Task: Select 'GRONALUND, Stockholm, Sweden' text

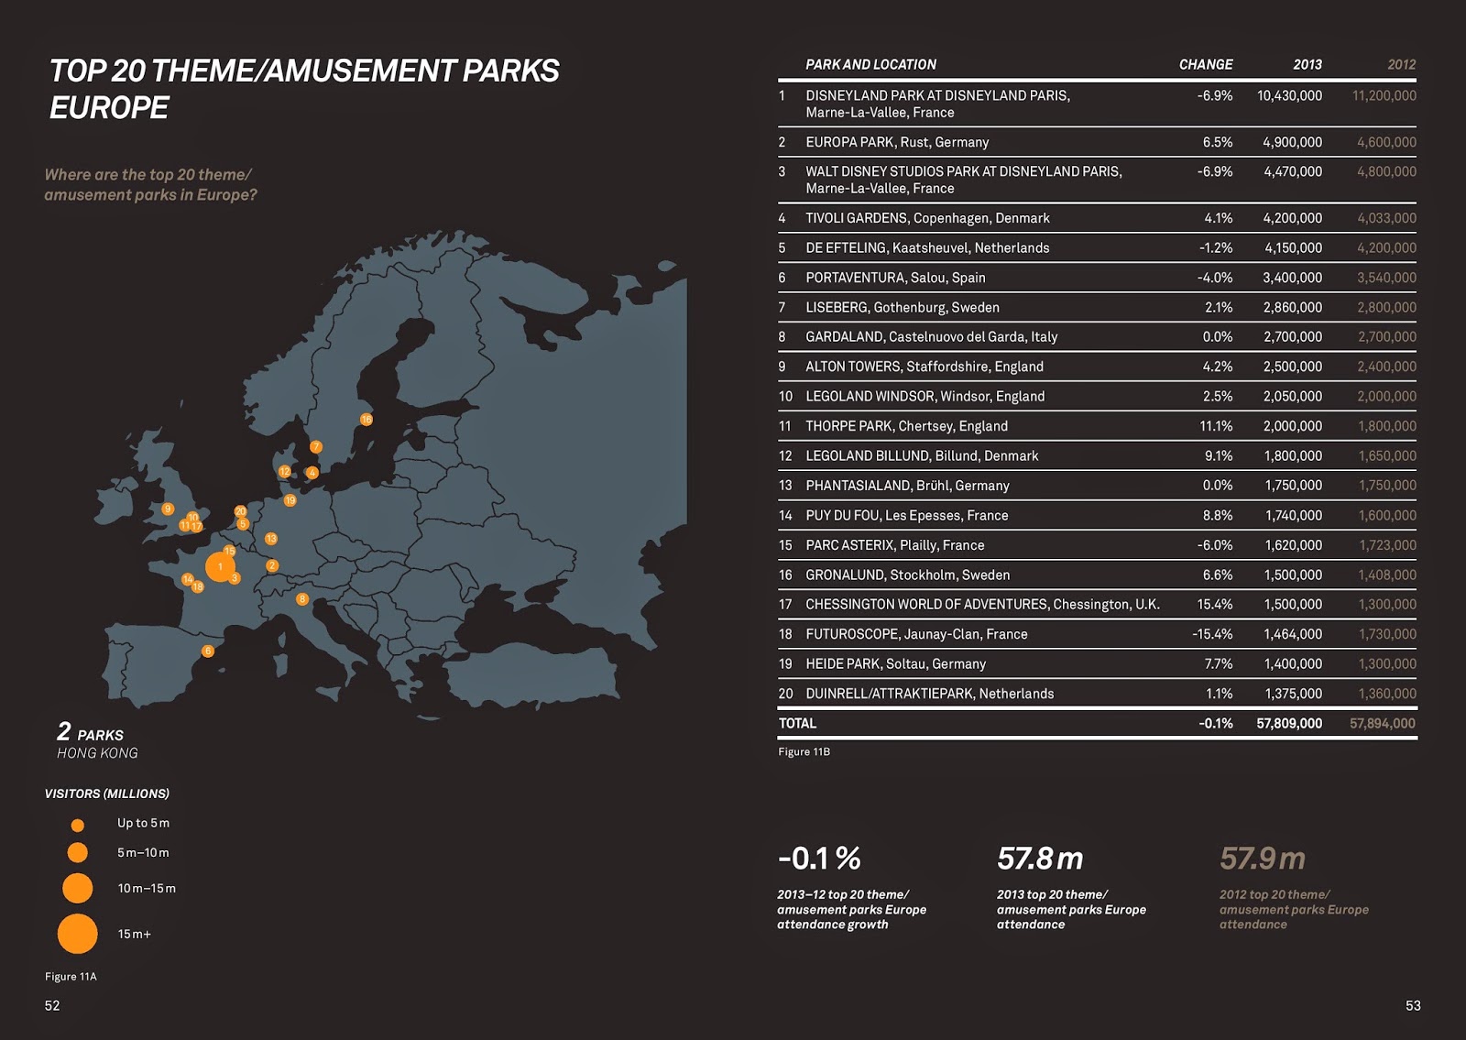Action: point(908,575)
